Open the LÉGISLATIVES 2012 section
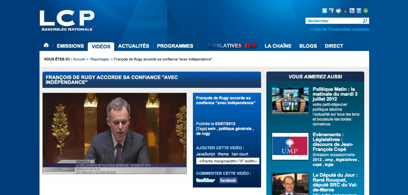408x195 pixels. (x=230, y=46)
